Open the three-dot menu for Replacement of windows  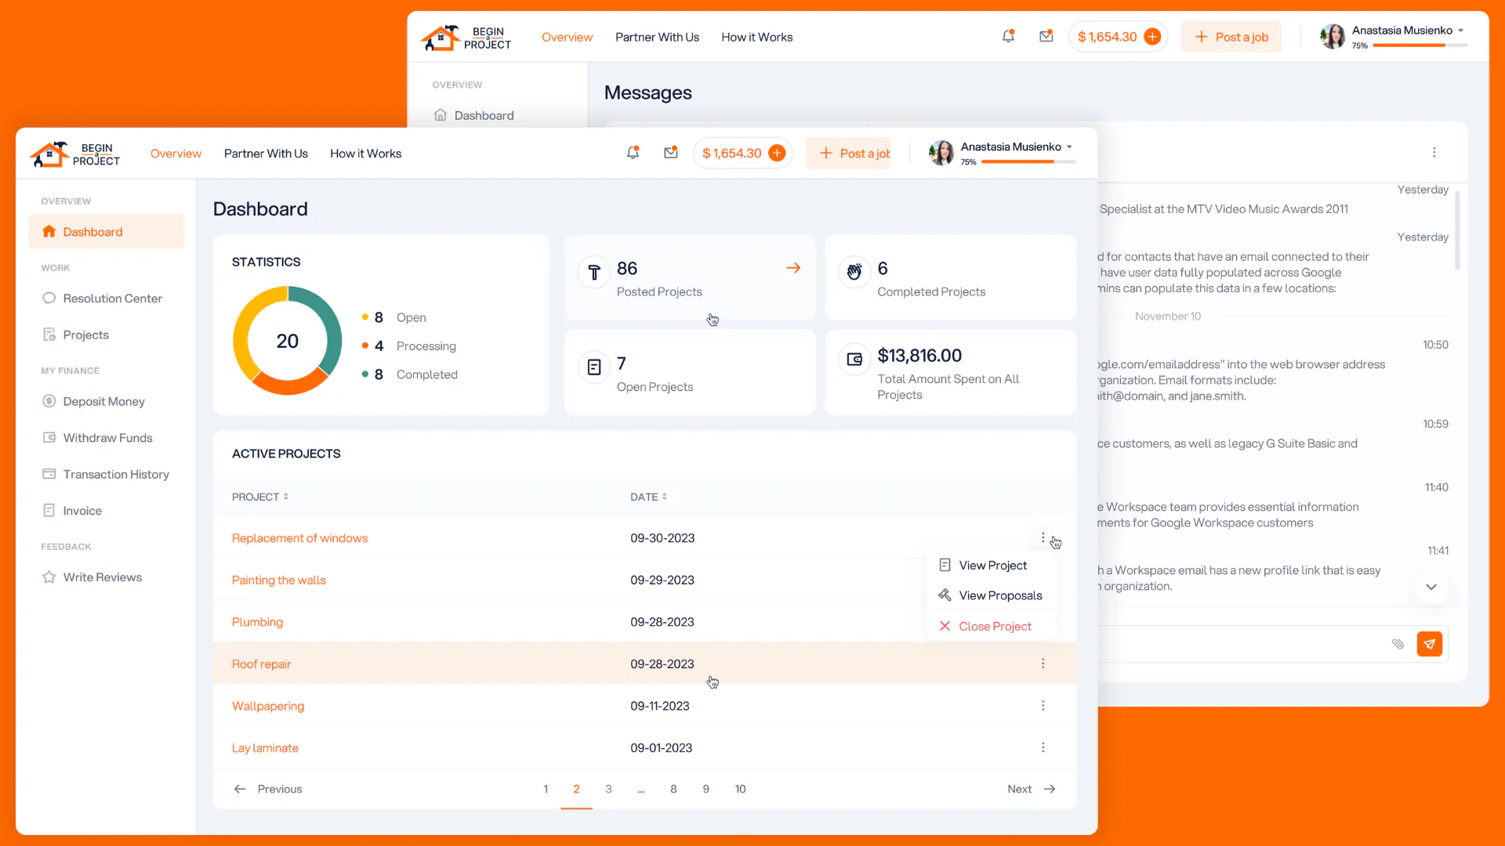tap(1043, 538)
